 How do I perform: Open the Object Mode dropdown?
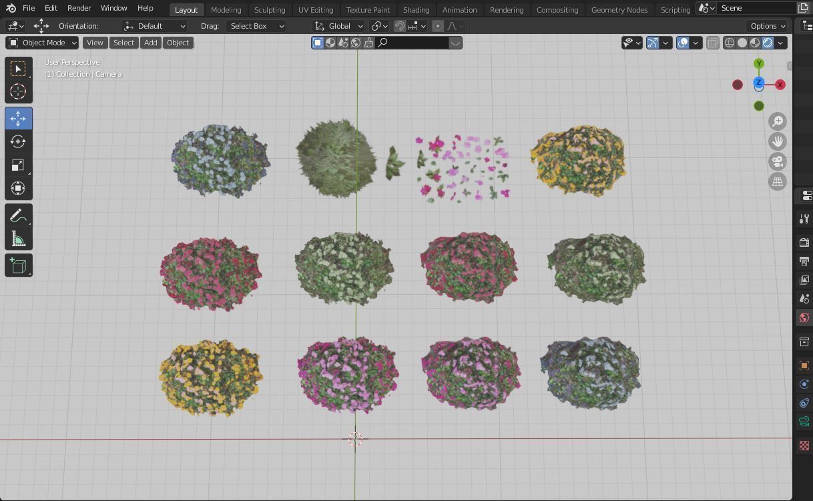coord(42,43)
